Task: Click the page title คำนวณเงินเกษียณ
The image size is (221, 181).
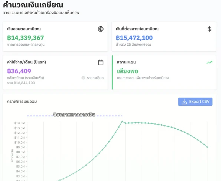Action: click(33, 5)
